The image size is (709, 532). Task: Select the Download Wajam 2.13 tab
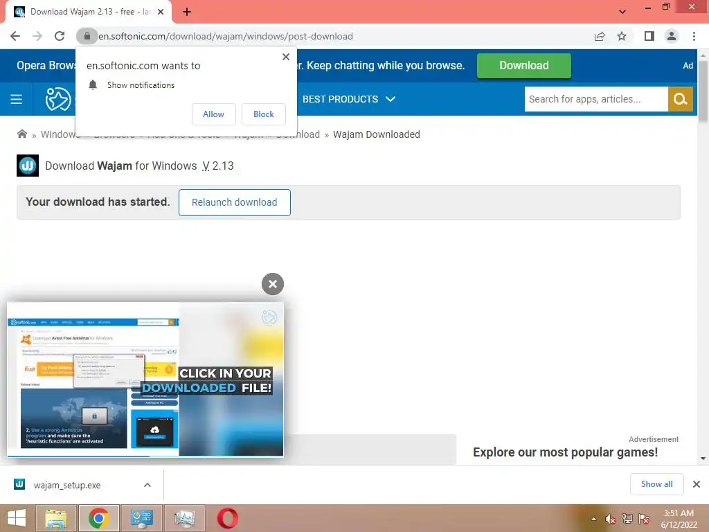coord(89,12)
